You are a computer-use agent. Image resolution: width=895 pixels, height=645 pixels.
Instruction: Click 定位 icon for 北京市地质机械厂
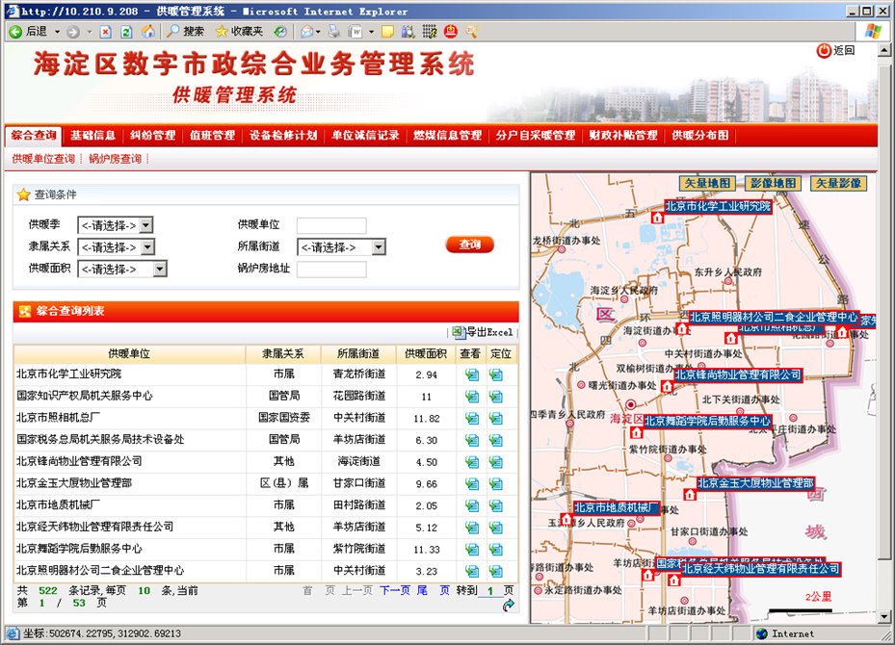pos(495,505)
